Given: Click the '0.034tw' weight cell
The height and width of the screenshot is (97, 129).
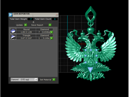Looking at the screenshot, I should [x=46, y=32].
